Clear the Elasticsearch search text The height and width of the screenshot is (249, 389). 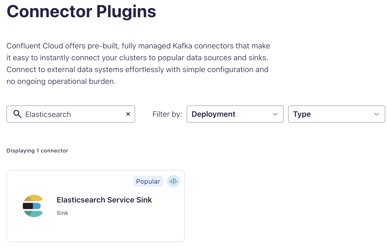tap(128, 114)
